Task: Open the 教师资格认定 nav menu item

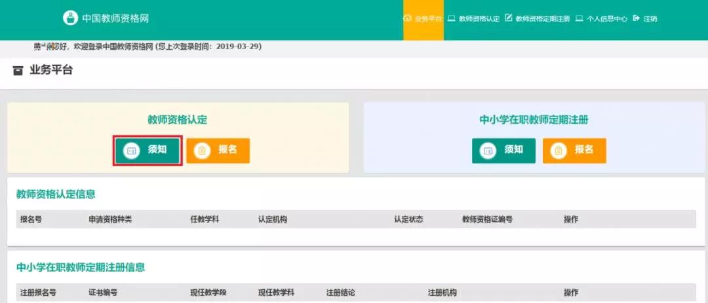Action: coord(479,19)
